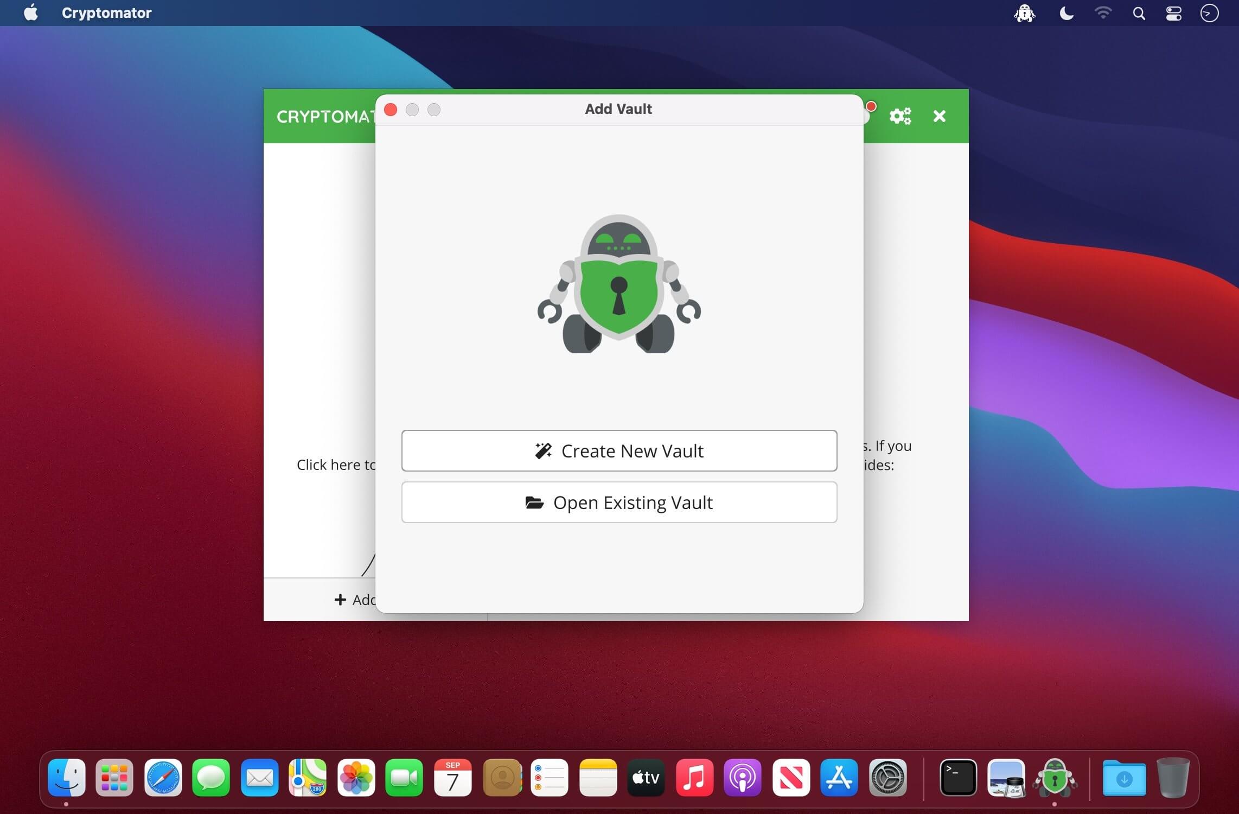The height and width of the screenshot is (814, 1239).
Task: Open Photos from the Dock
Action: 356,777
